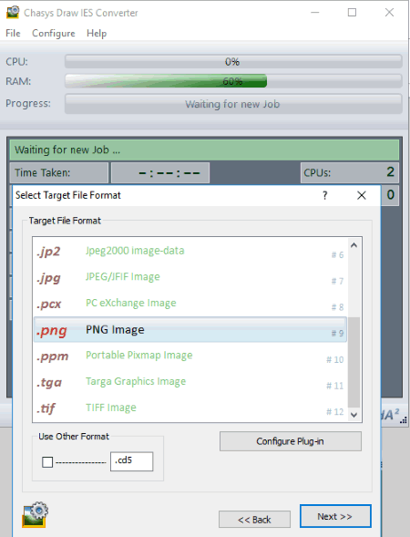The width and height of the screenshot is (410, 537).
Task: Pick the .tga Targa Graphics Image
Action: [x=190, y=382]
